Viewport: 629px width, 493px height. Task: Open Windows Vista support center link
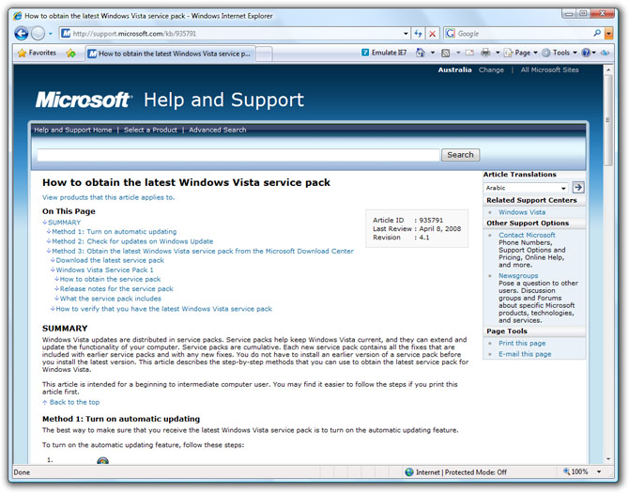(x=522, y=212)
